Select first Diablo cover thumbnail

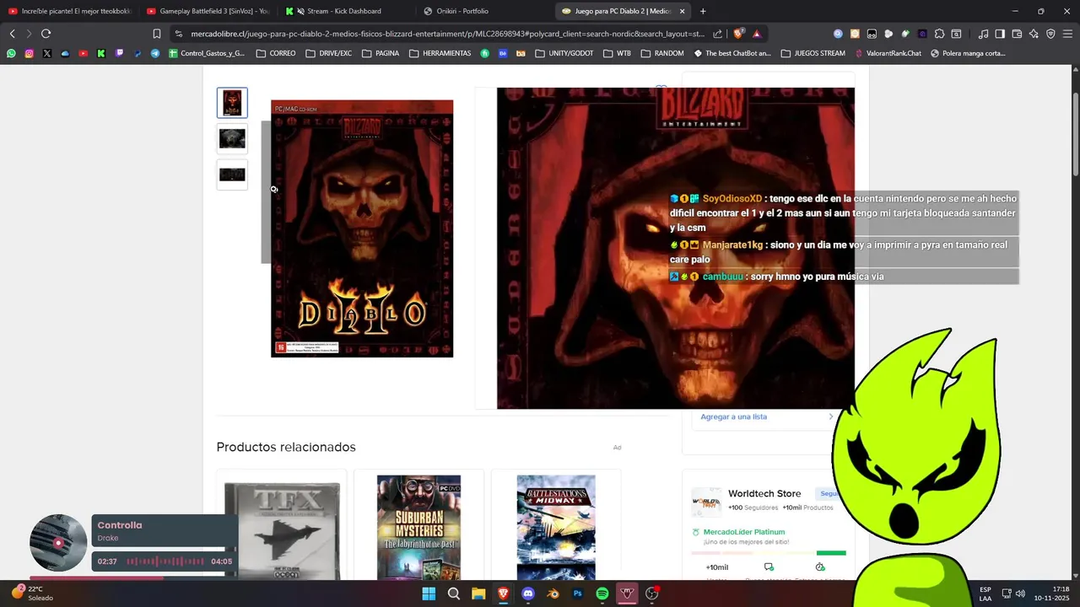click(232, 103)
